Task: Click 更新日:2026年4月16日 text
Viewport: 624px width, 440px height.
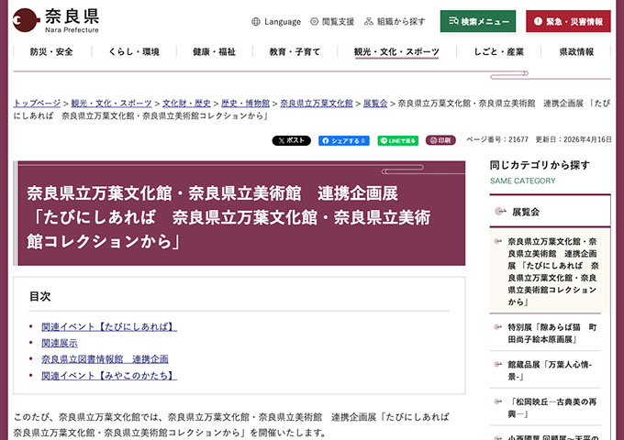Action: point(573,139)
